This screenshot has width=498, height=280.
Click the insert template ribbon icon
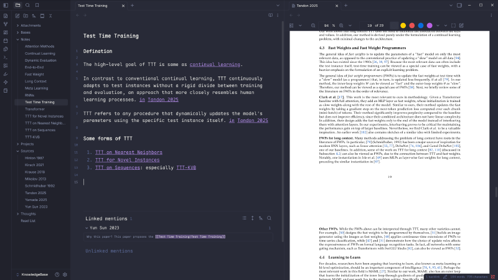coord(6,49)
